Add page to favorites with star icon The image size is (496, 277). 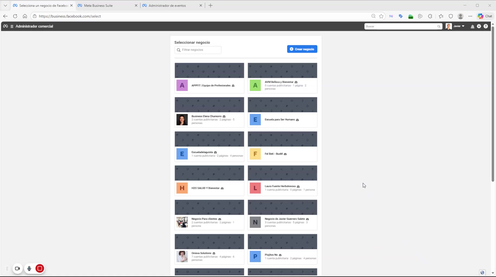pyautogui.click(x=381, y=16)
